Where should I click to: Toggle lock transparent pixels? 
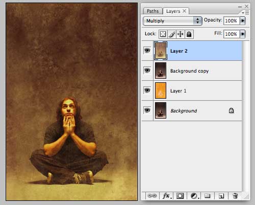tap(163, 34)
